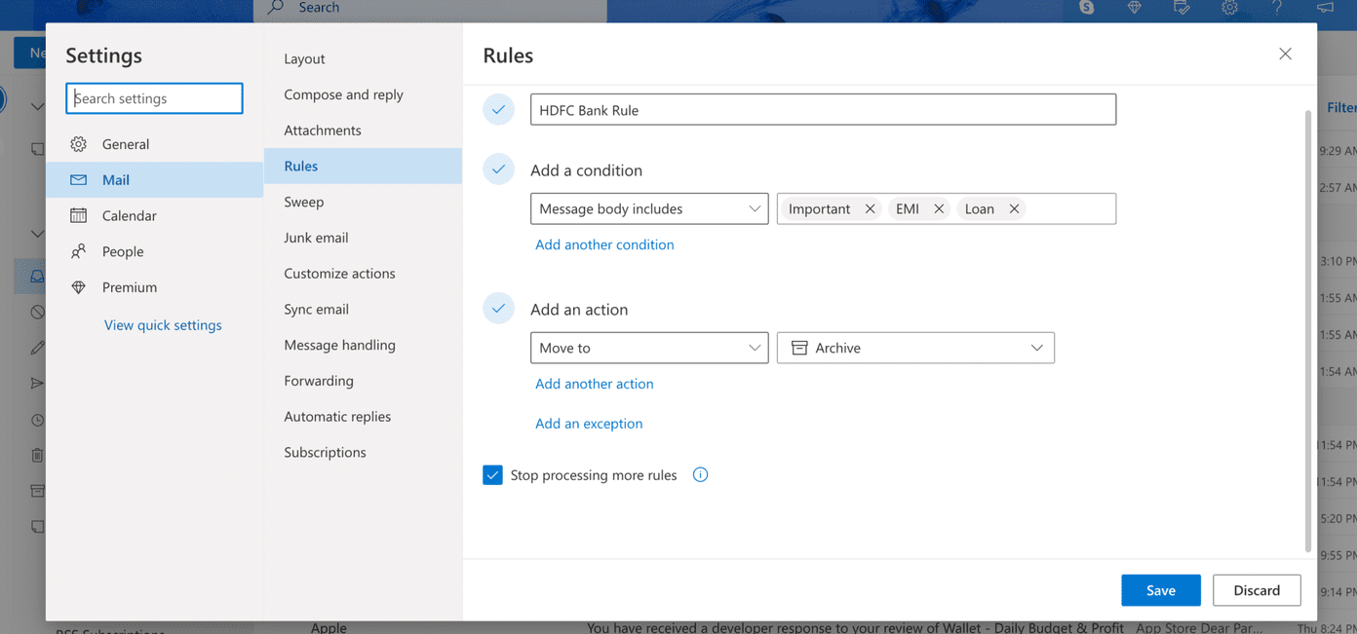Select the Mail settings category

[x=154, y=180]
